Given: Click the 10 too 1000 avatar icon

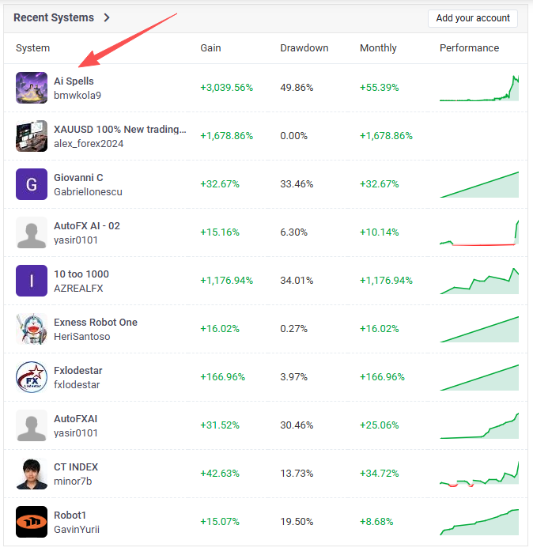Looking at the screenshot, I should (32, 281).
